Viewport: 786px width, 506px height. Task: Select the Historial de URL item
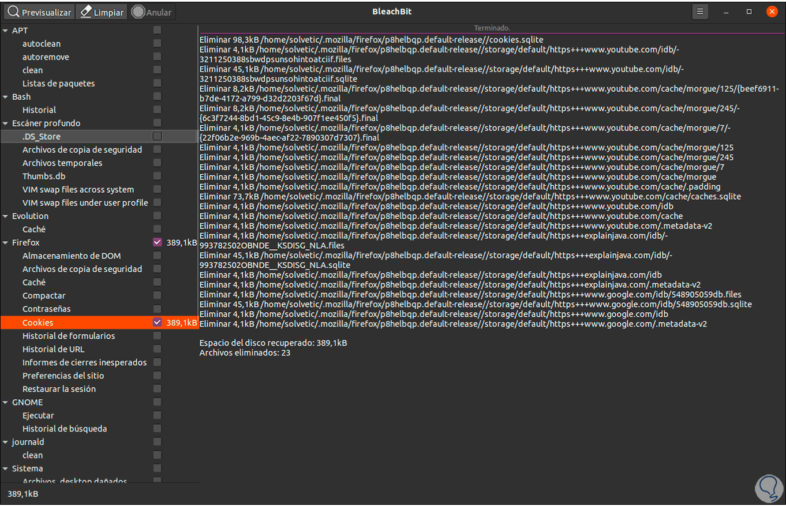[53, 349]
